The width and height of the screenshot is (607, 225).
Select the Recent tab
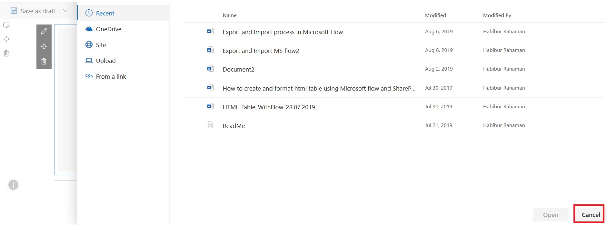(123, 13)
